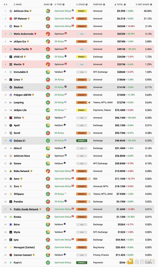Click the dYdX v3 risk pie icon
This screenshot has height=267, width=158.
tap(48, 57)
